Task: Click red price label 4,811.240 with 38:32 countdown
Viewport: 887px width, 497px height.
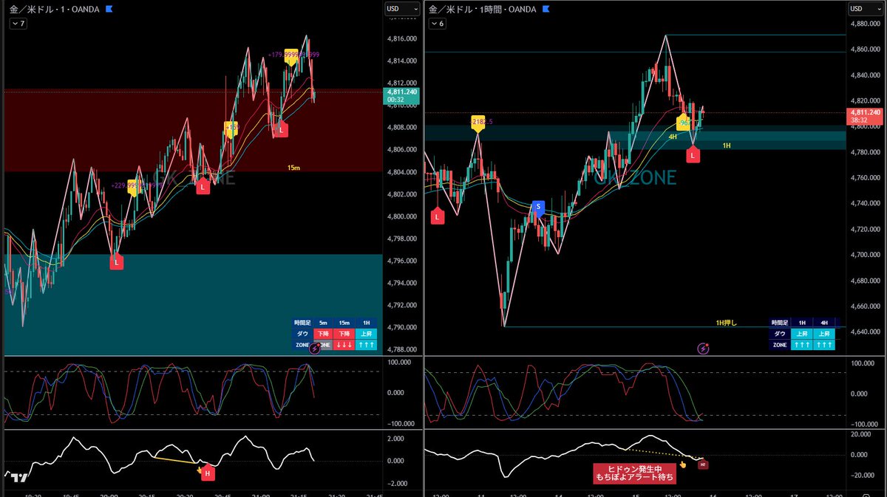Action: pyautogui.click(x=865, y=115)
